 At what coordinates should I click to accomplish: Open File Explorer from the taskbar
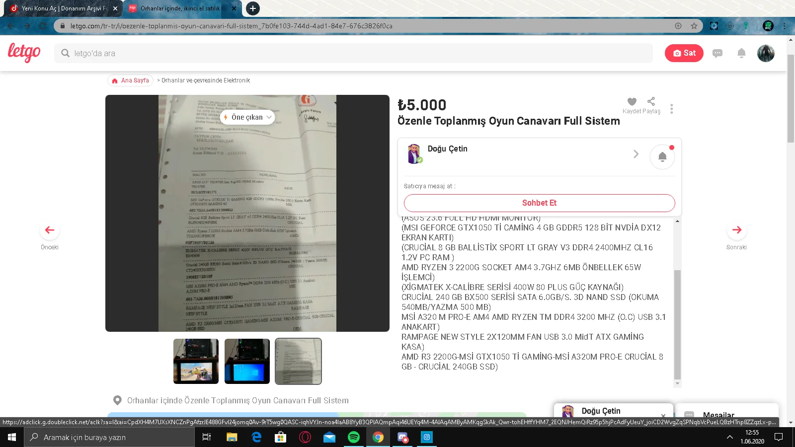[x=232, y=437]
